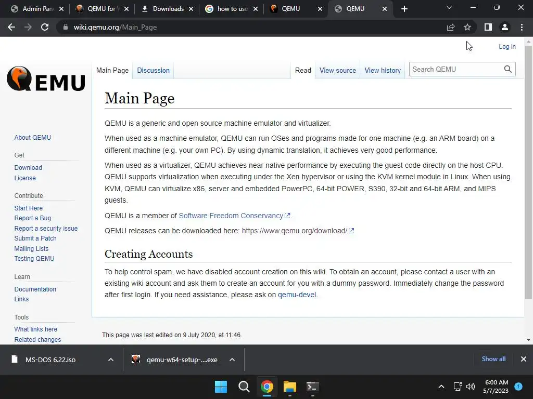Click Show all downloads
This screenshot has width=533, height=399.
point(493,359)
